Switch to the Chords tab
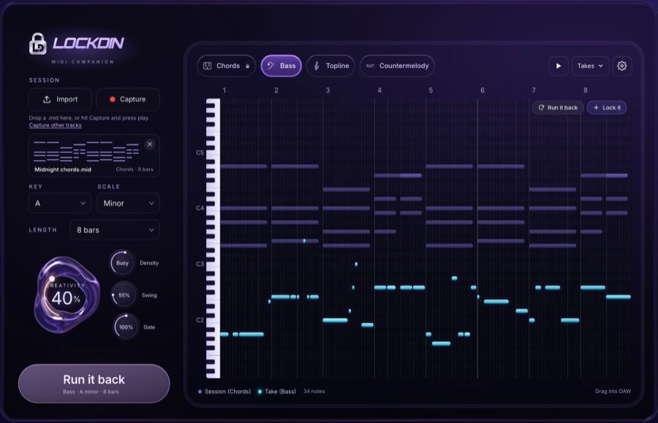This screenshot has width=658, height=423. [226, 66]
